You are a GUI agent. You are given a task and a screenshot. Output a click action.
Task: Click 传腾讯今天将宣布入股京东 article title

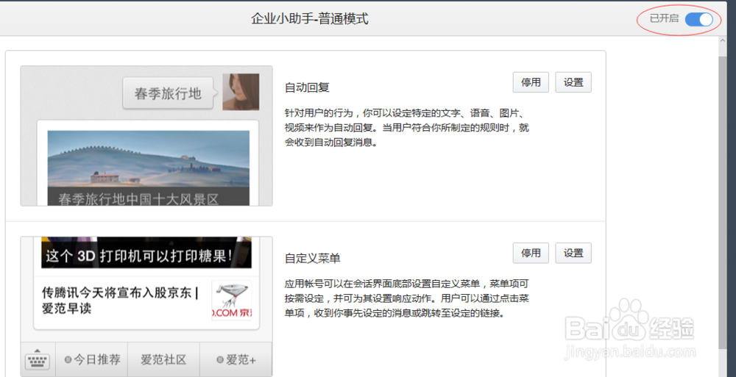tap(120, 301)
